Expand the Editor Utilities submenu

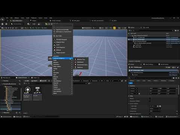[63, 66]
